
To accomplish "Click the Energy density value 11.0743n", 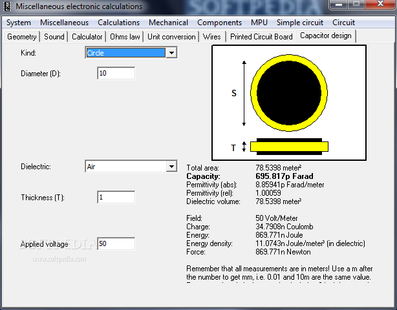I will pos(310,243).
